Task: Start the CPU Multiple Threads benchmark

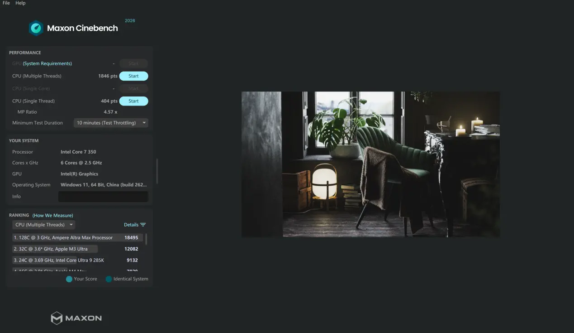Action: pyautogui.click(x=133, y=76)
